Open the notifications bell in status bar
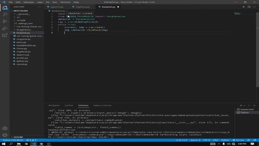The width and height of the screenshot is (259, 146). coord(255,140)
